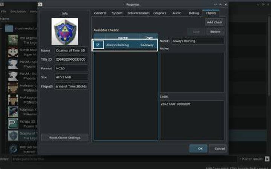271x169 pixels.
Task: Select the Picross 3D game icon
Action: pyautogui.click(x=13, y=124)
